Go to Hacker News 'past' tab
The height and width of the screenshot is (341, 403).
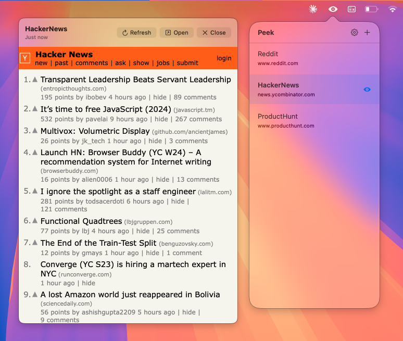tap(61, 63)
